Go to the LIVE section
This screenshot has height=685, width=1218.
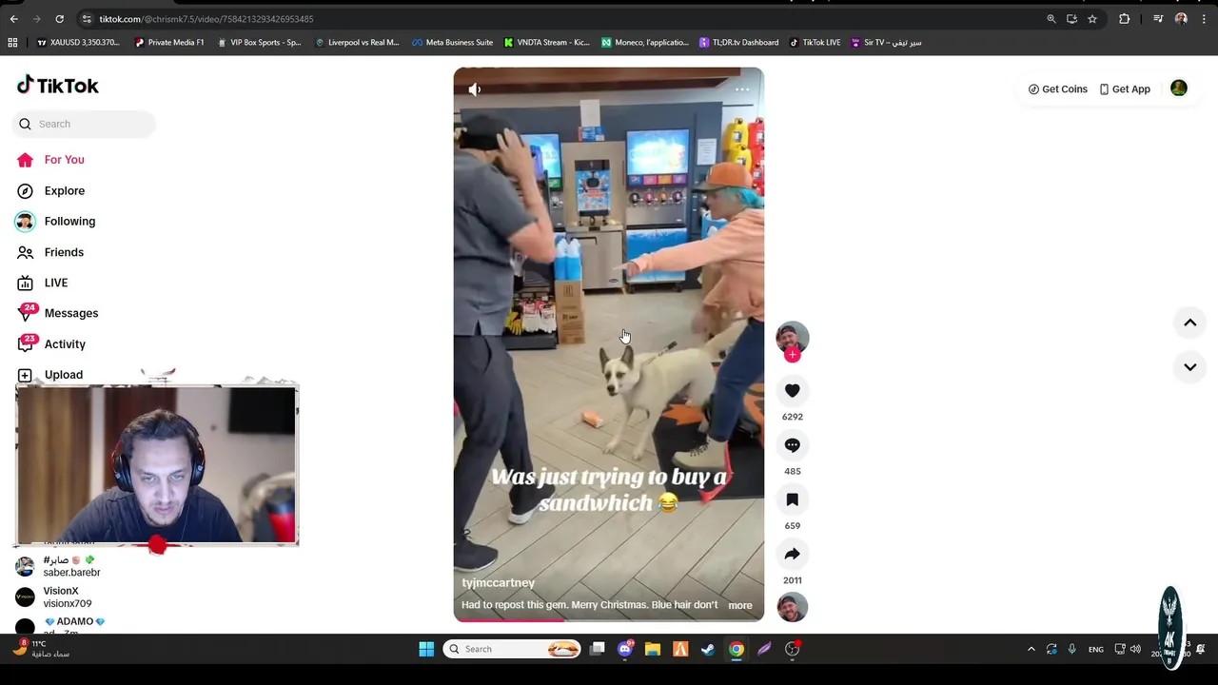coord(43,283)
